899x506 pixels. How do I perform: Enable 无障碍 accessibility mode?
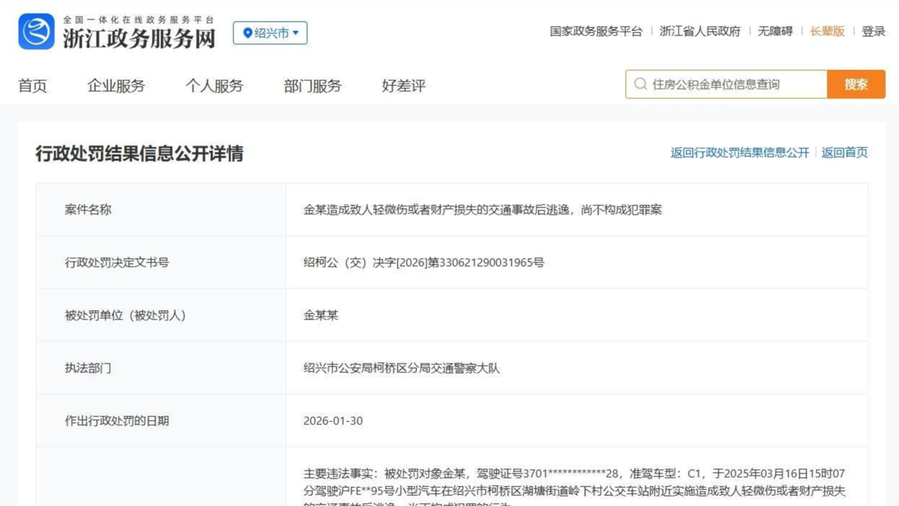[775, 31]
